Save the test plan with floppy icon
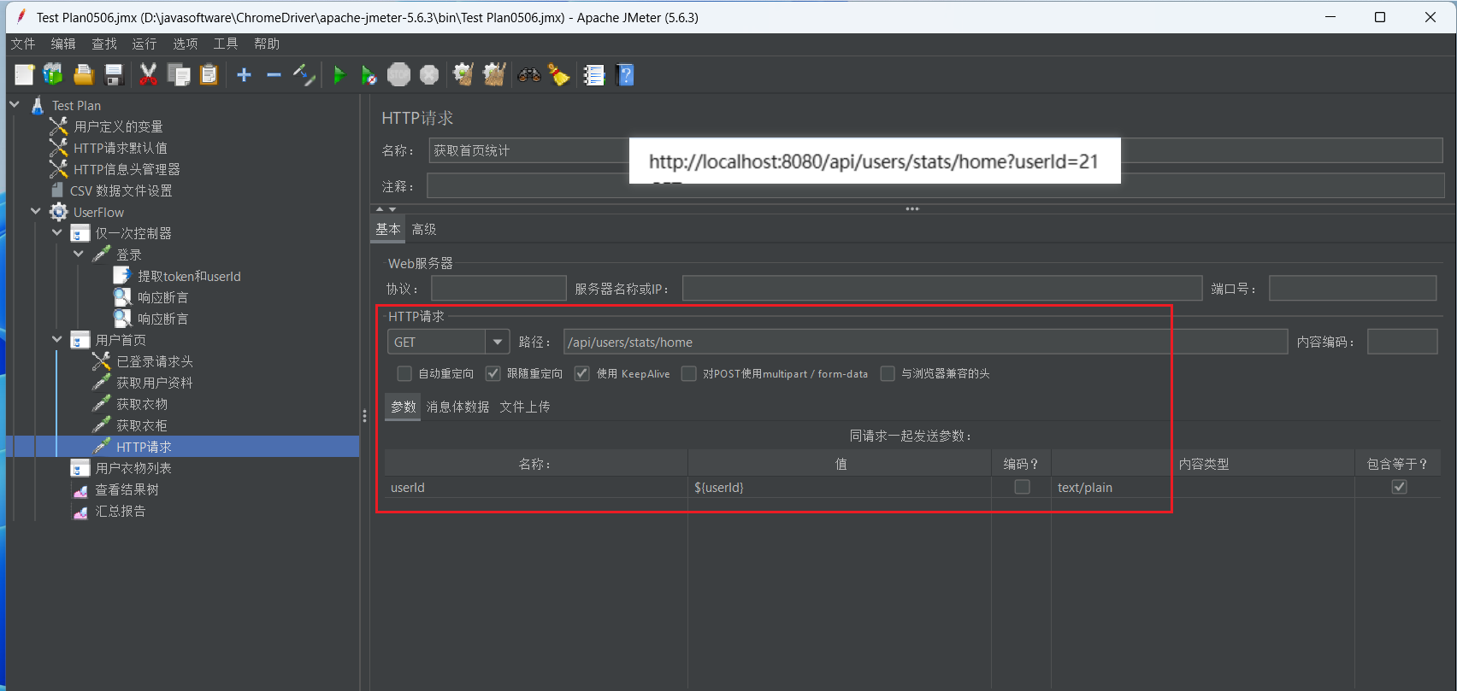This screenshot has width=1457, height=691. pos(114,75)
